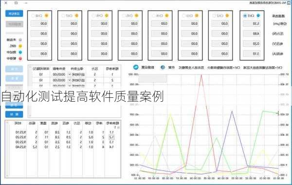Click CH1 displacement field showing 5.30

coord(252,24)
